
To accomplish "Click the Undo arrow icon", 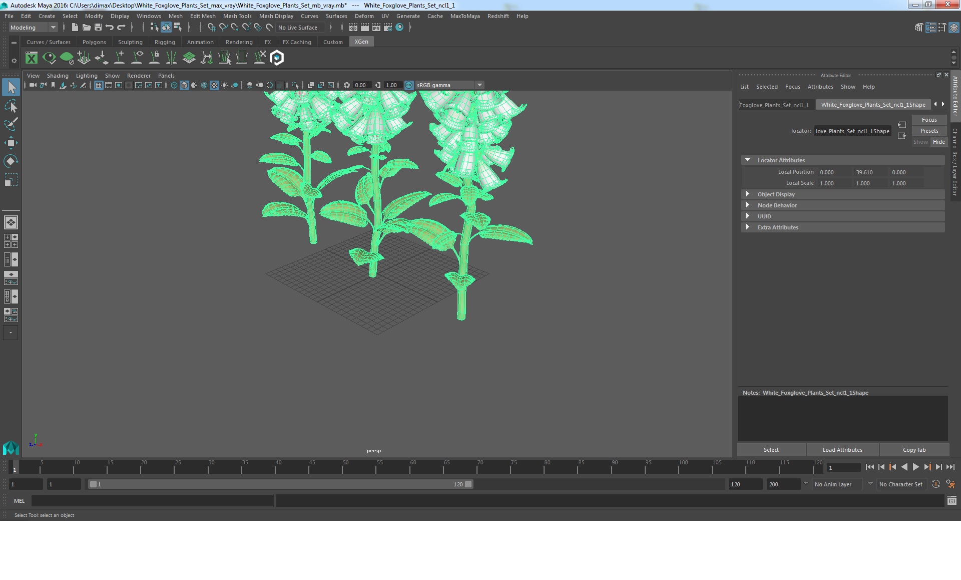I will [110, 27].
